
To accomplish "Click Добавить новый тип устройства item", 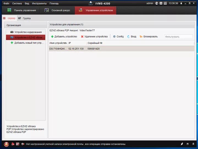I will point(26,43).
